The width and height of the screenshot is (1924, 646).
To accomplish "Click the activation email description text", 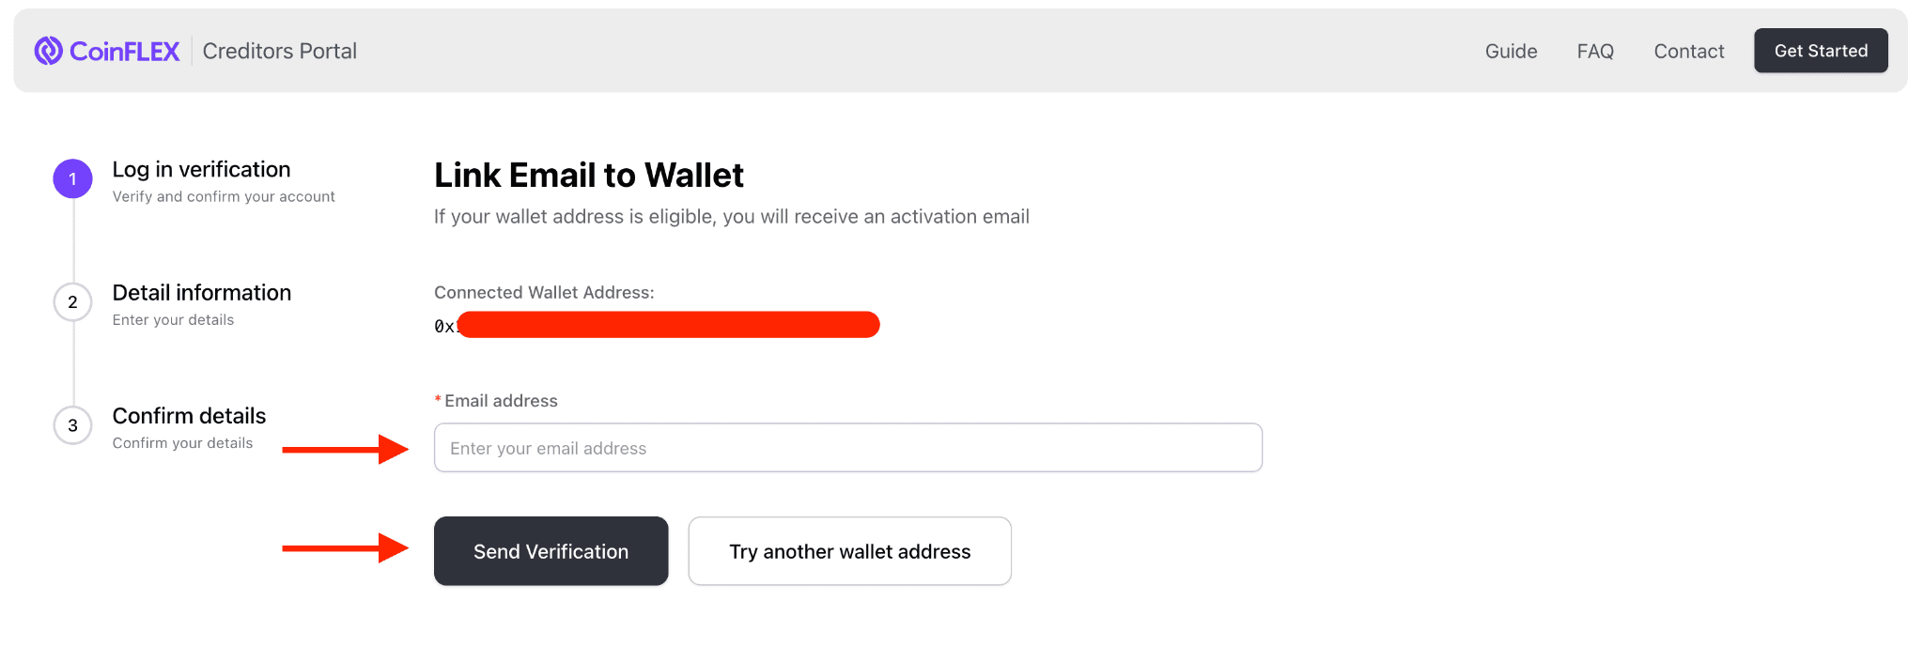I will coord(731,216).
